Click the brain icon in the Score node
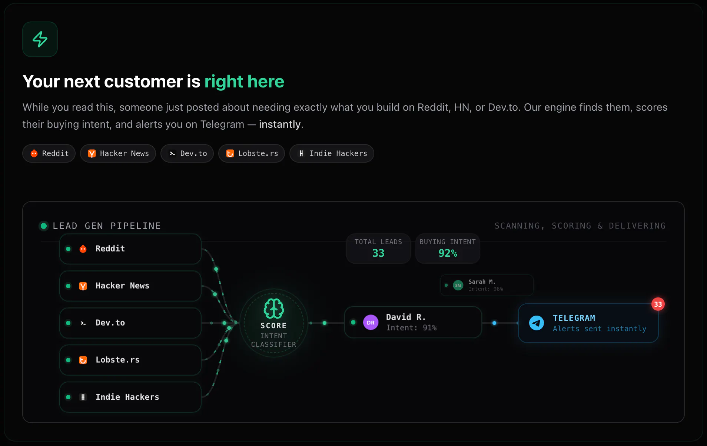707x446 pixels. [x=274, y=308]
